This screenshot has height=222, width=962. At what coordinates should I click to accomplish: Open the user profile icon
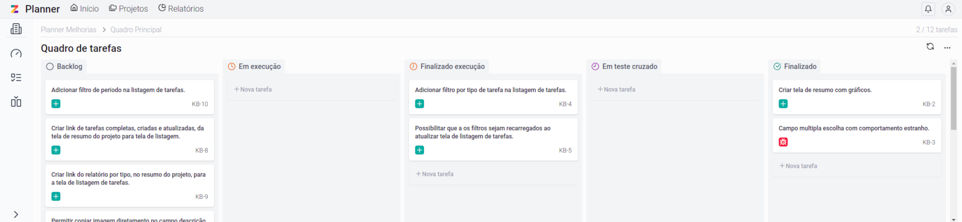coord(948,9)
